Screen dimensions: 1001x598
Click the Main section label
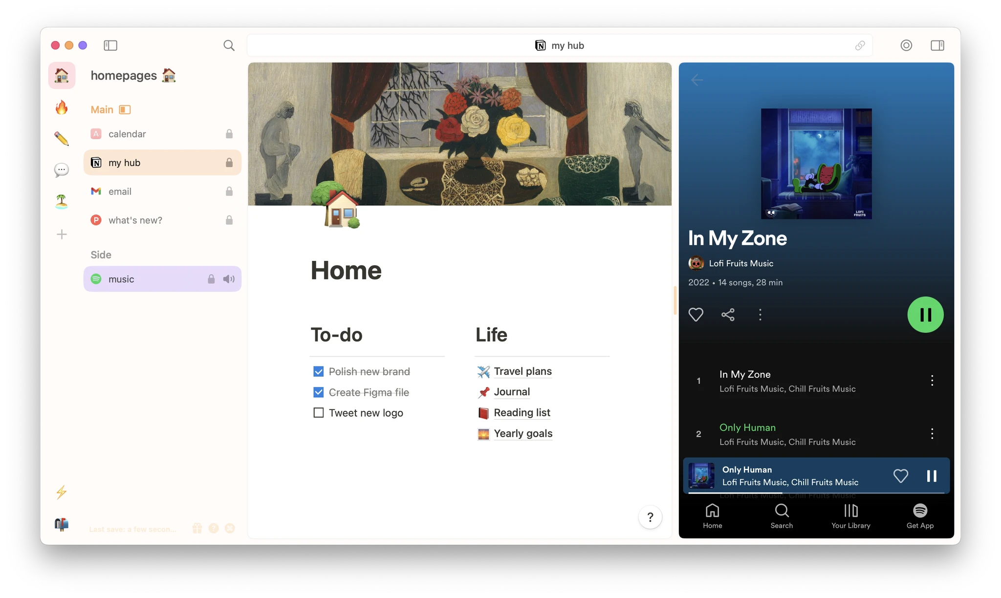[x=102, y=109]
